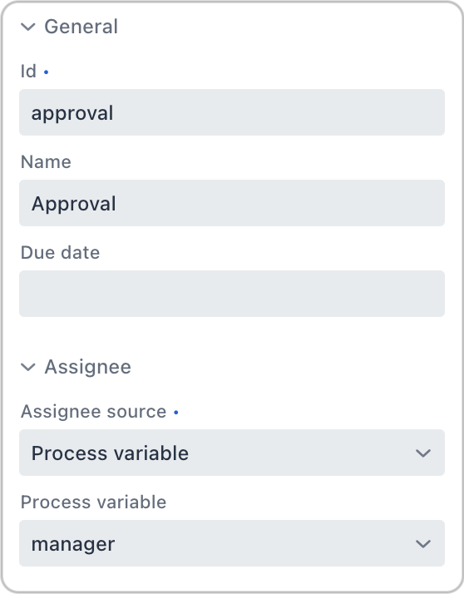Click the Assignee source label
This screenshot has width=464, height=594.
pyautogui.click(x=94, y=412)
